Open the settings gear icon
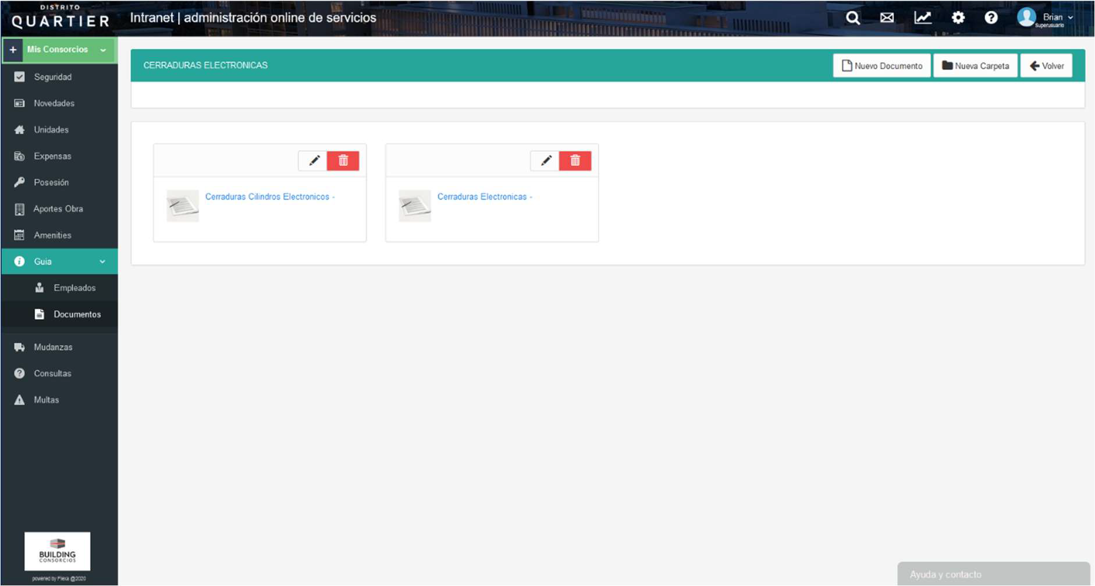 pyautogui.click(x=957, y=17)
